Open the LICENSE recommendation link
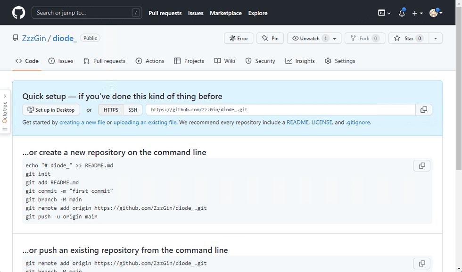The width and height of the screenshot is (462, 272). tap(322, 122)
